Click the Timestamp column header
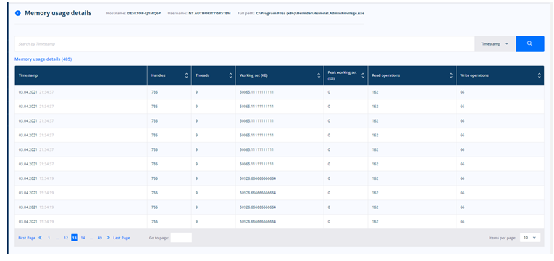This screenshot has height=261, width=554. click(81, 75)
